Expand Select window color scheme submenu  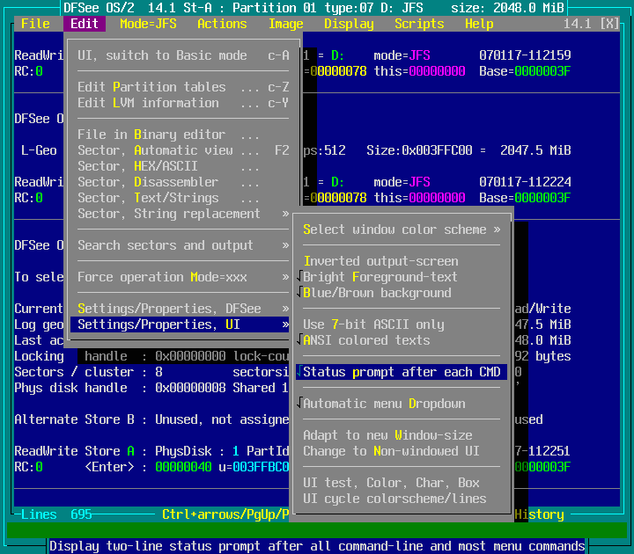[402, 230]
